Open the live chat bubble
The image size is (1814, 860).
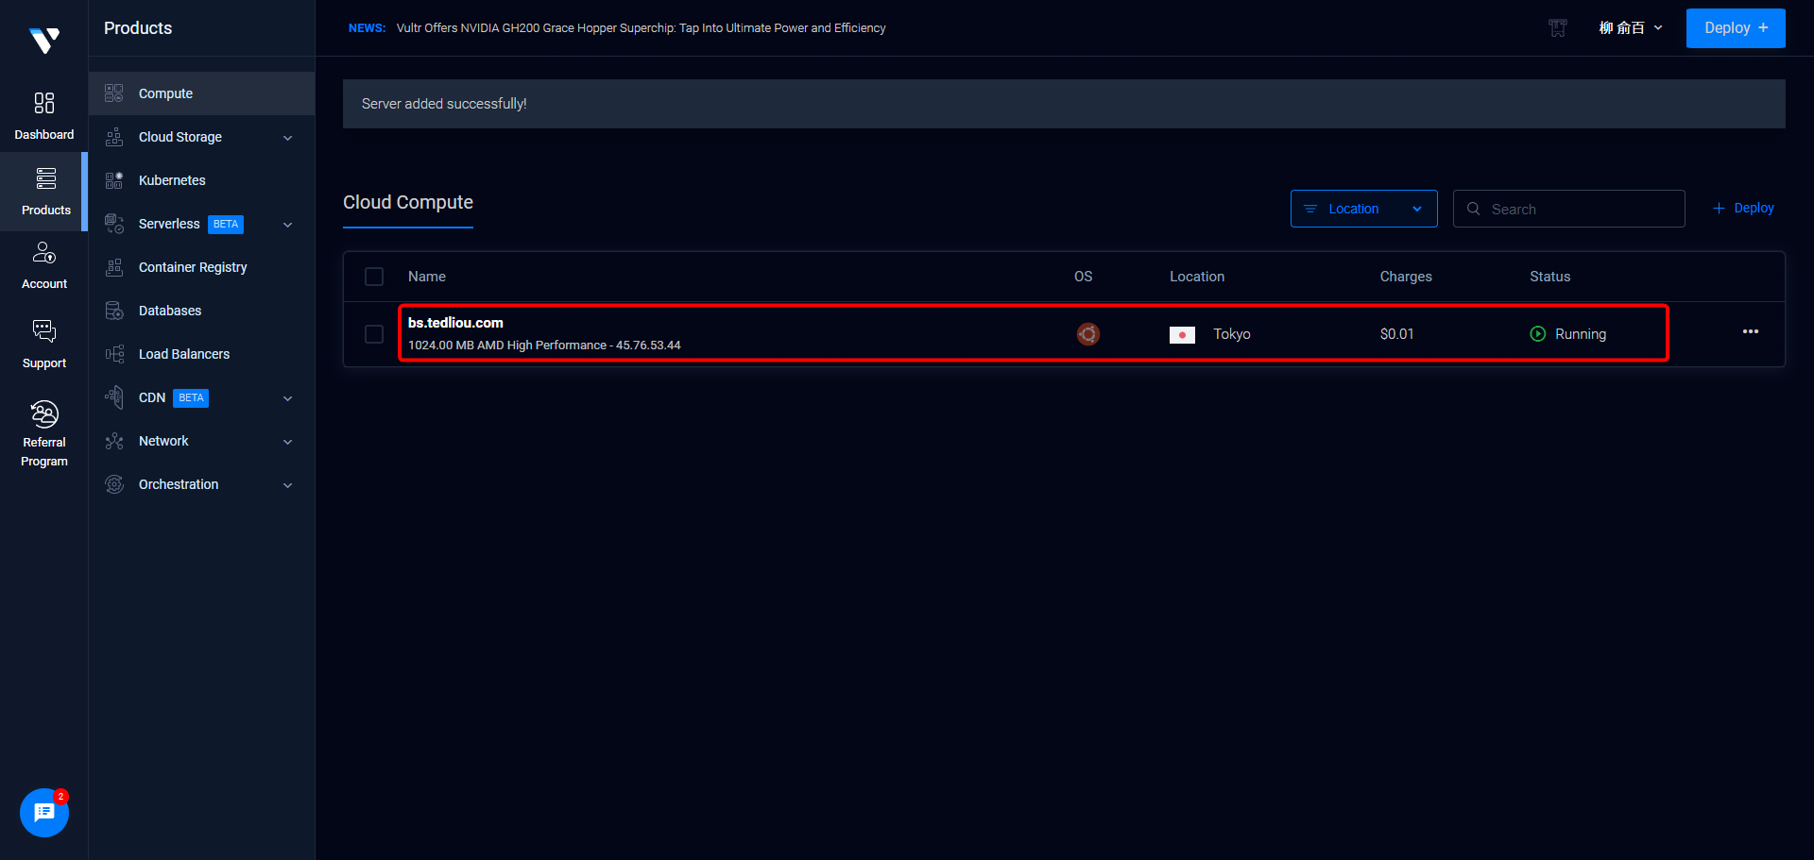44,812
